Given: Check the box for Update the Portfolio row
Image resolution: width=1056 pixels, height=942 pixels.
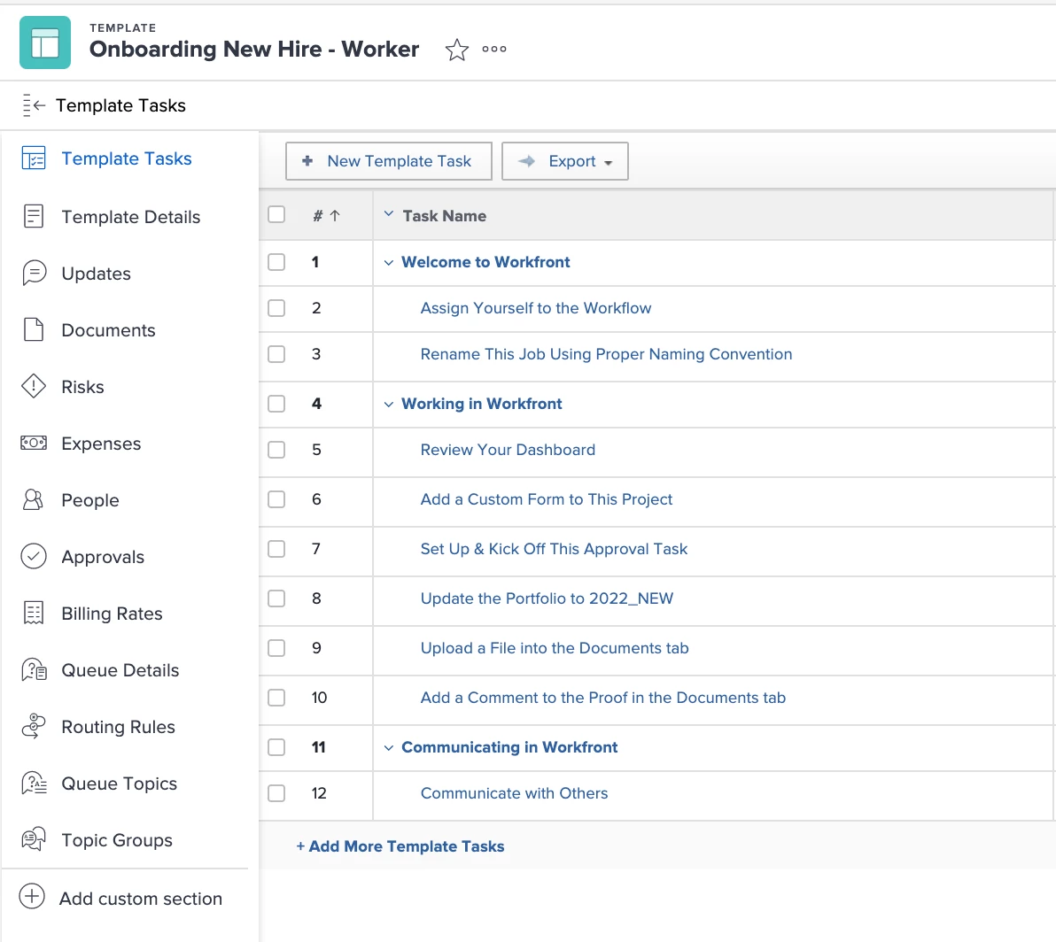Looking at the screenshot, I should (276, 598).
